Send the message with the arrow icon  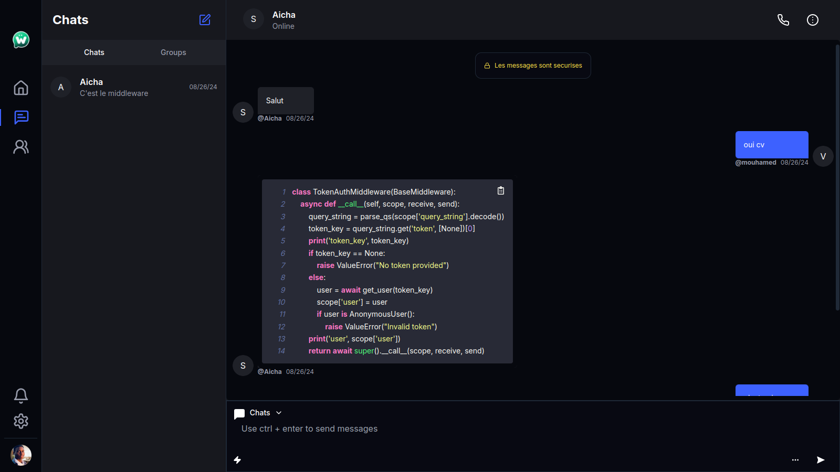(x=820, y=460)
